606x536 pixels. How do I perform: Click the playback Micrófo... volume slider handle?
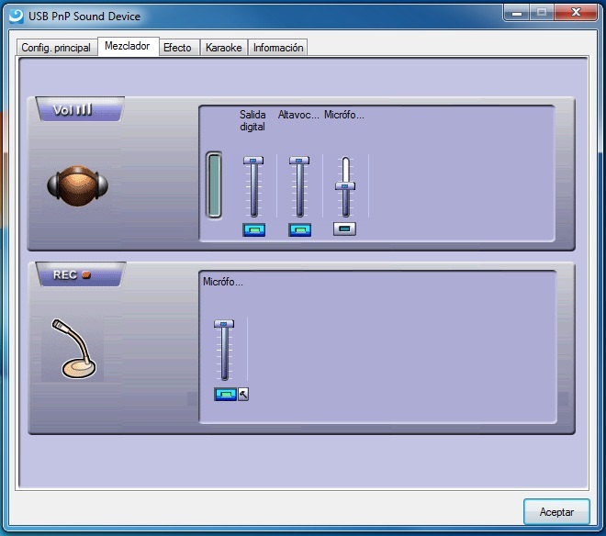coord(345,186)
